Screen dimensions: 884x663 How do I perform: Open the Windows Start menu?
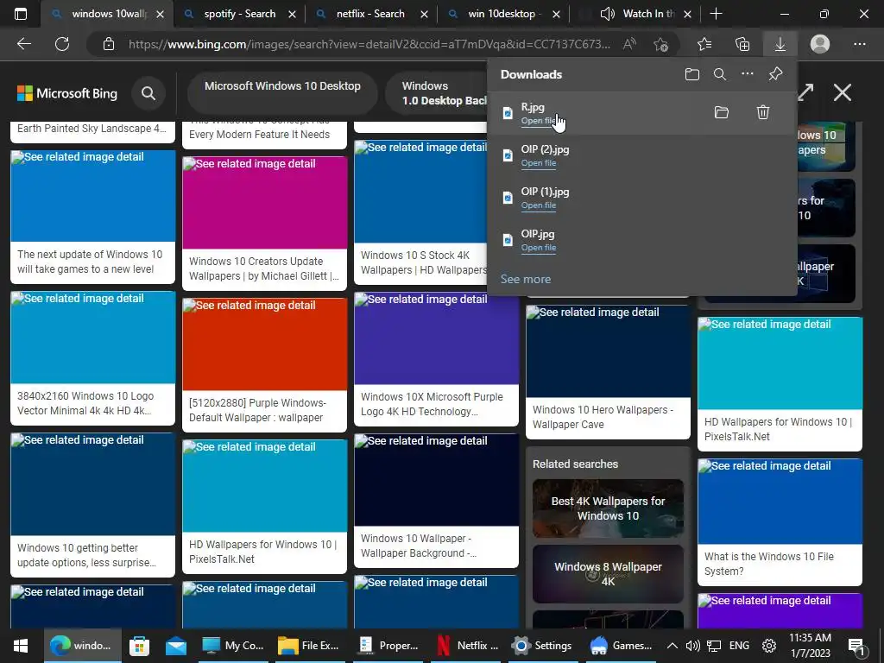pyautogui.click(x=21, y=646)
